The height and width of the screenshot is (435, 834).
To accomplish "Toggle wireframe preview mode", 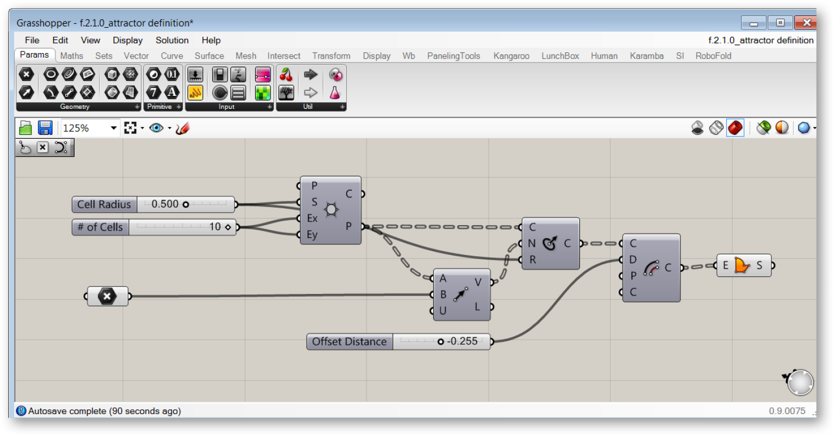I will (716, 128).
